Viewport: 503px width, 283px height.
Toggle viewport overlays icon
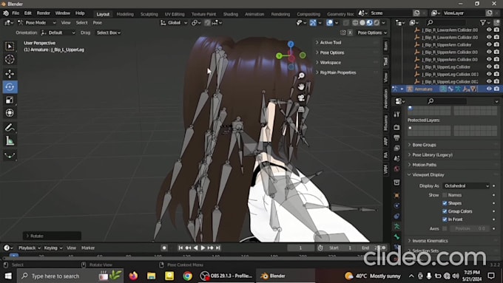[x=329, y=23]
